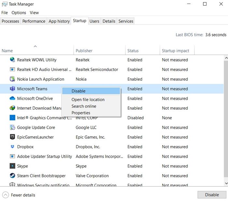Click the Realtek Semiconductor publisher cell

coord(97,69)
